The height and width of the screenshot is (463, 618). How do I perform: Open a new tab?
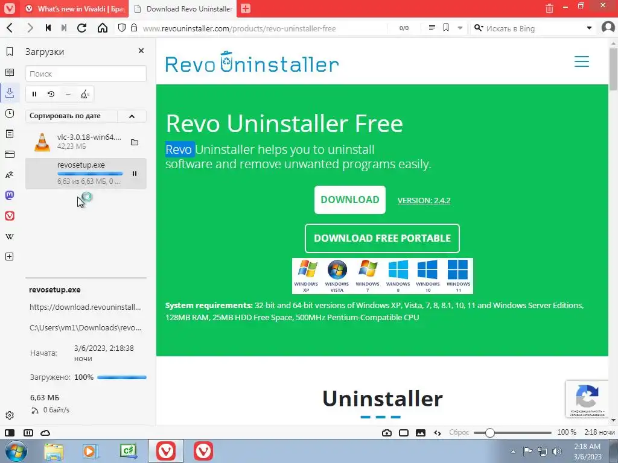click(x=246, y=8)
